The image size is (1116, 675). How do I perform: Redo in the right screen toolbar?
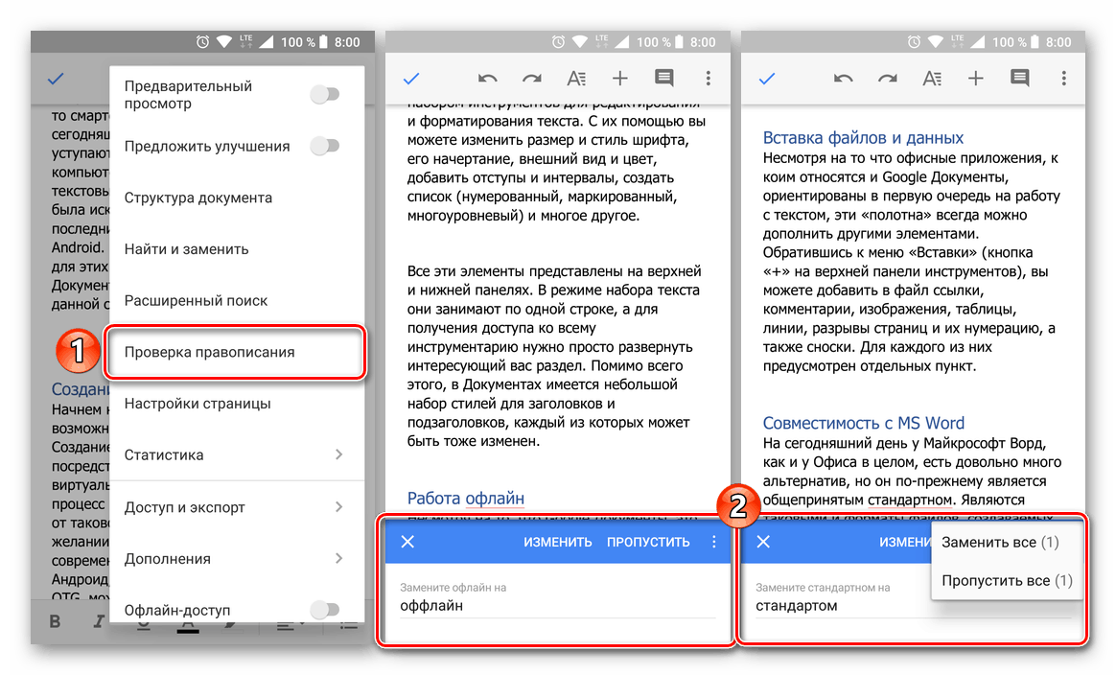(x=888, y=79)
